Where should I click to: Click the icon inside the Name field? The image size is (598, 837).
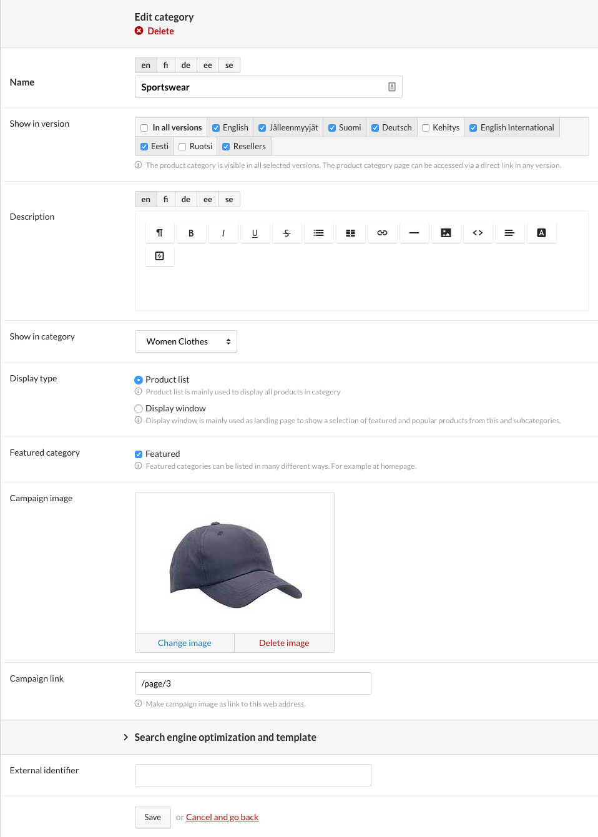[392, 87]
